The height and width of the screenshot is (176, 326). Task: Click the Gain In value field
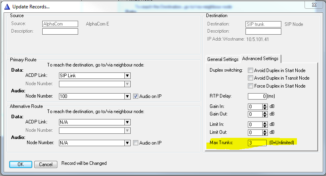(255, 107)
